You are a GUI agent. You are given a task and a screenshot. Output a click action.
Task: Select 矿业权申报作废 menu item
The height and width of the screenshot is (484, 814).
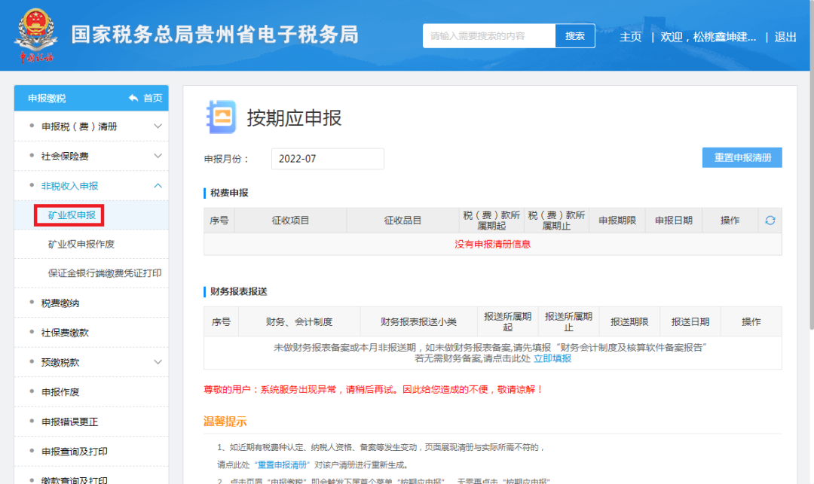click(81, 245)
